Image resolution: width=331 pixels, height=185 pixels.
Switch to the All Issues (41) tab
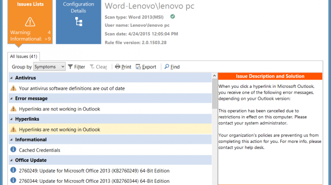coord(24,56)
